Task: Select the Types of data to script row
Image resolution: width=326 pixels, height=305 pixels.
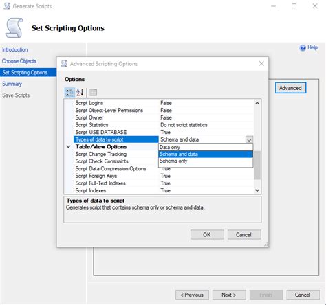Action: 116,139
